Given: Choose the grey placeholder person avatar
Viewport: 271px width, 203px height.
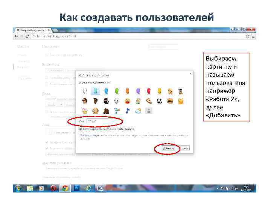Looking at the screenshot, I should [149, 111].
